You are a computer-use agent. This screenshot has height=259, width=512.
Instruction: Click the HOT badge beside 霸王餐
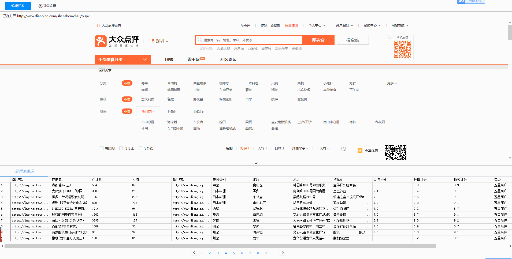coord(203,58)
